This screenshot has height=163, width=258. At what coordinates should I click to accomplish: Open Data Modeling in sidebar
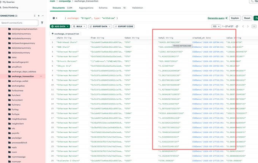(10, 8)
